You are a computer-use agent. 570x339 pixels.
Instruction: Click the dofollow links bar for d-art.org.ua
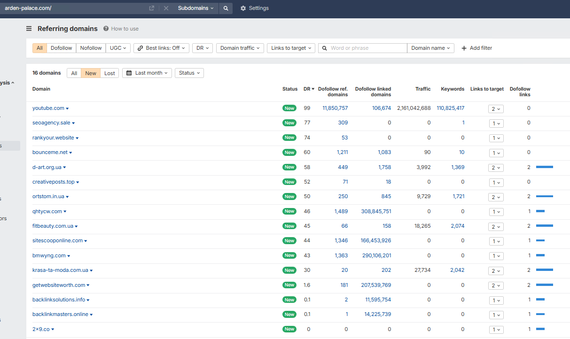coord(544,167)
